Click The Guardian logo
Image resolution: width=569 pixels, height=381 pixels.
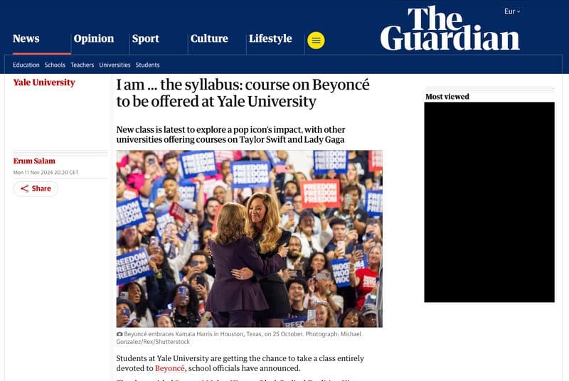450,28
